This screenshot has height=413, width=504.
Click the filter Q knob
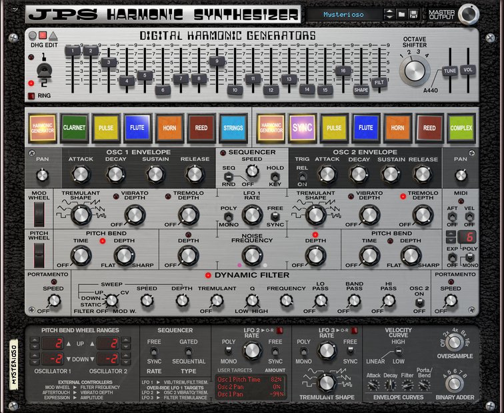click(252, 300)
